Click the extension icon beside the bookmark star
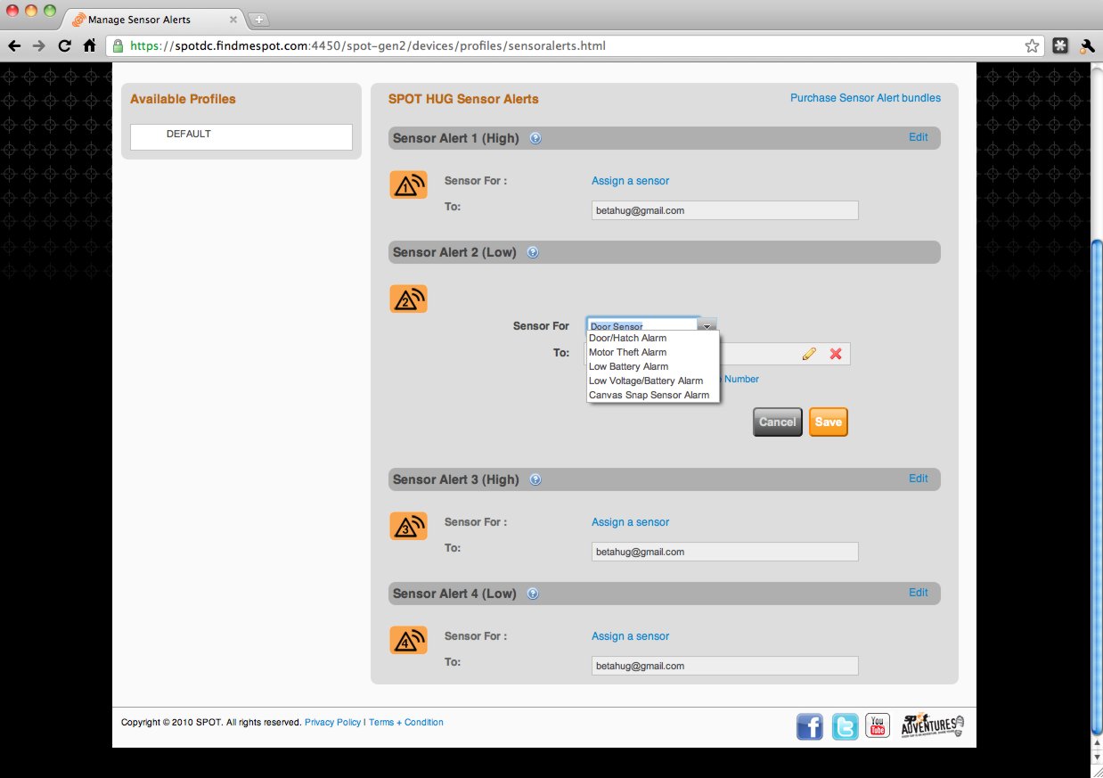 1059,45
